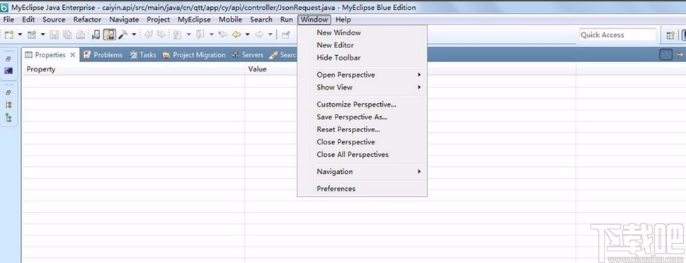This screenshot has height=263, width=686.
Task: Open the Source menu
Action: (x=54, y=19)
